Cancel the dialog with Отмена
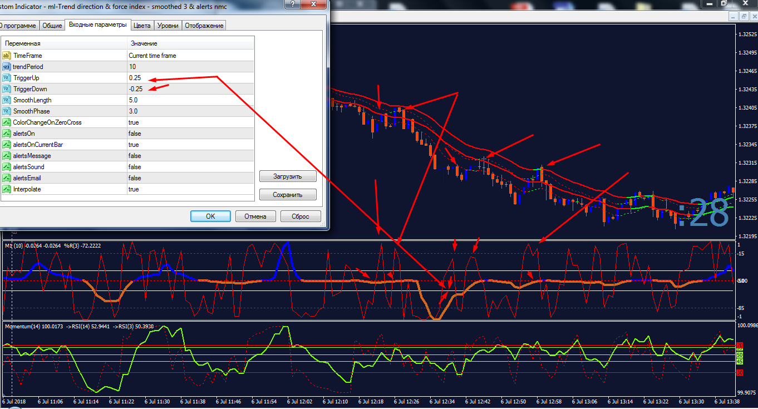Screen dimensions: 758x409 (x=255, y=216)
